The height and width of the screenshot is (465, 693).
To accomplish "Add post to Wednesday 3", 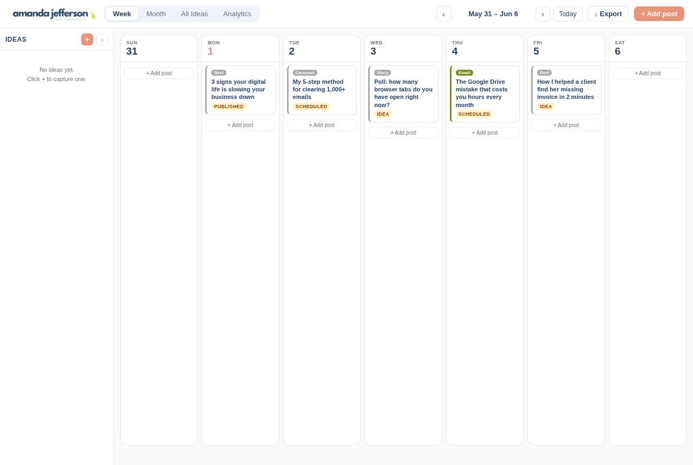I will 403,133.
